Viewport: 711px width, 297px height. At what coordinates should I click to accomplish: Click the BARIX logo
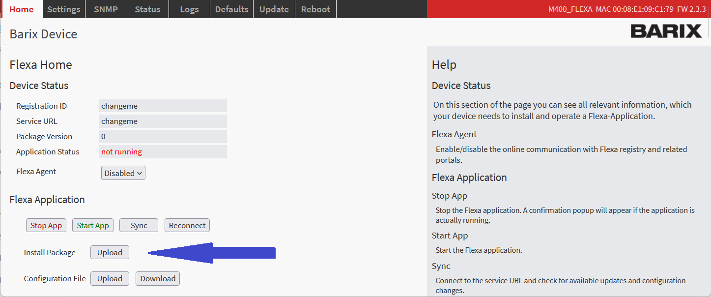coord(666,31)
